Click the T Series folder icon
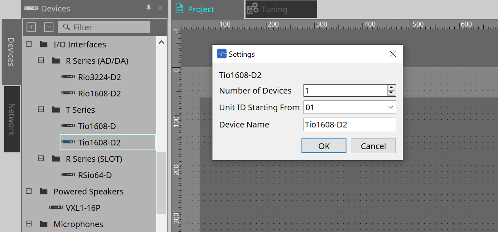Screen dimensions: 498x232 [x=56, y=109]
